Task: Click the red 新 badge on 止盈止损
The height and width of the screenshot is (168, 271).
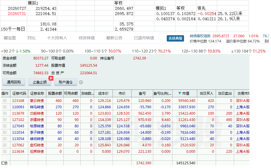Action: (51, 78)
